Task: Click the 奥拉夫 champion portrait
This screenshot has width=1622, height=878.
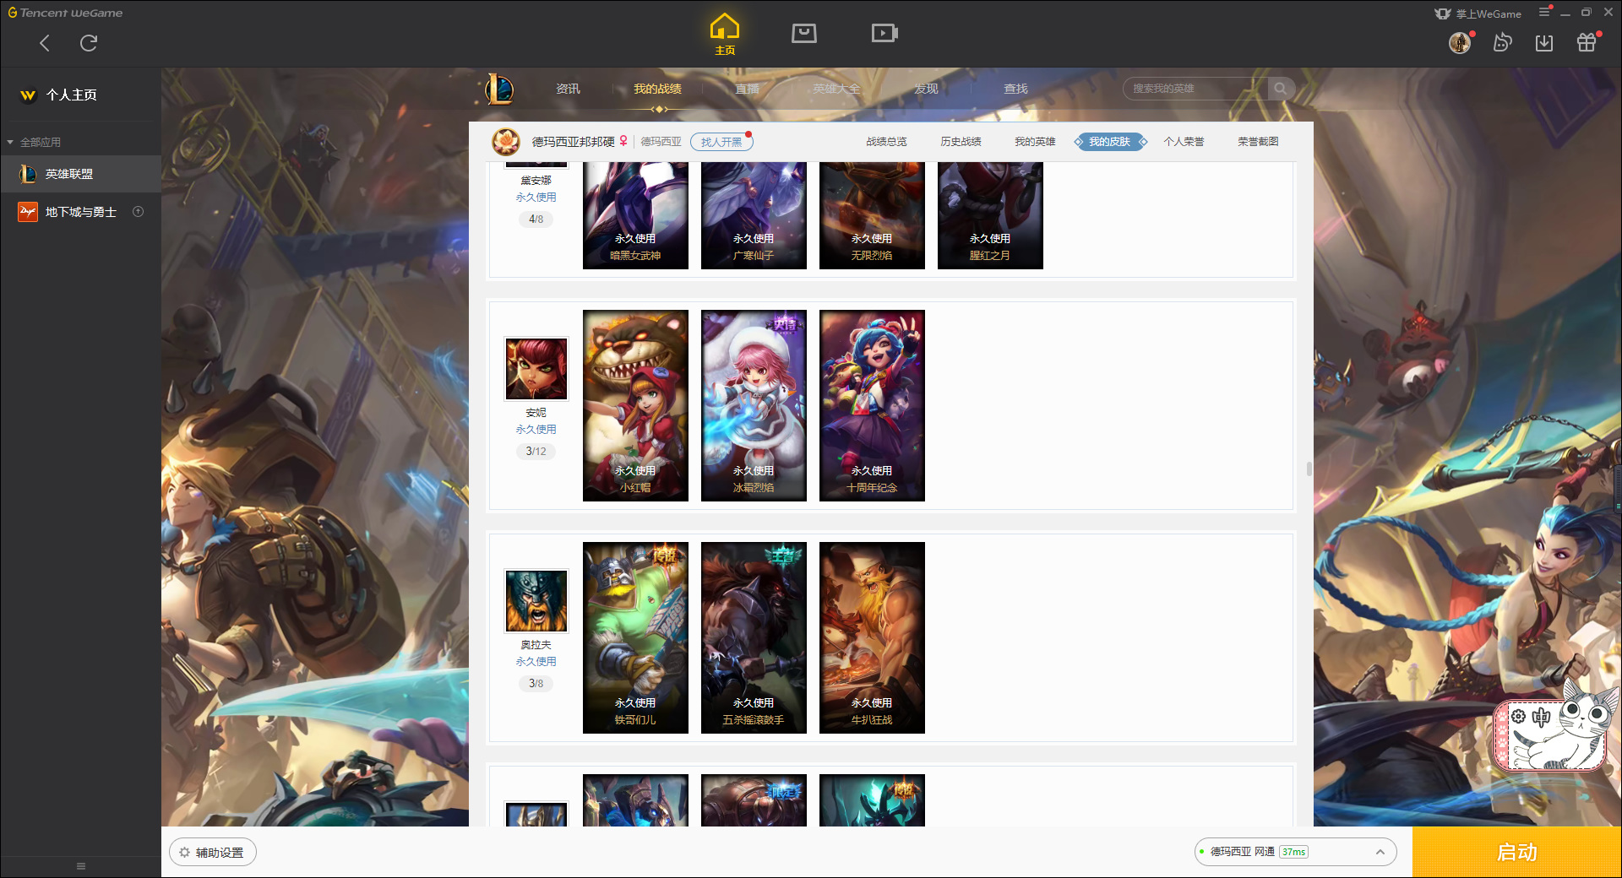Action: pyautogui.click(x=536, y=601)
